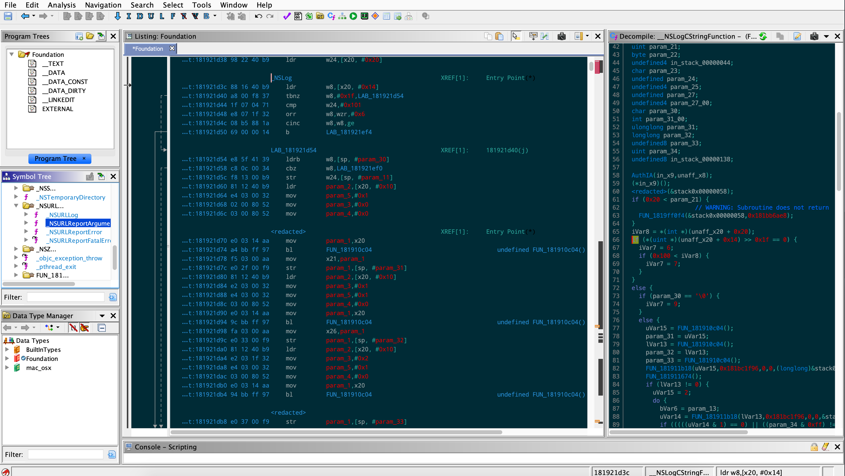The width and height of the screenshot is (845, 476).
Task: Click the green Script Manager play icon
Action: tap(353, 16)
